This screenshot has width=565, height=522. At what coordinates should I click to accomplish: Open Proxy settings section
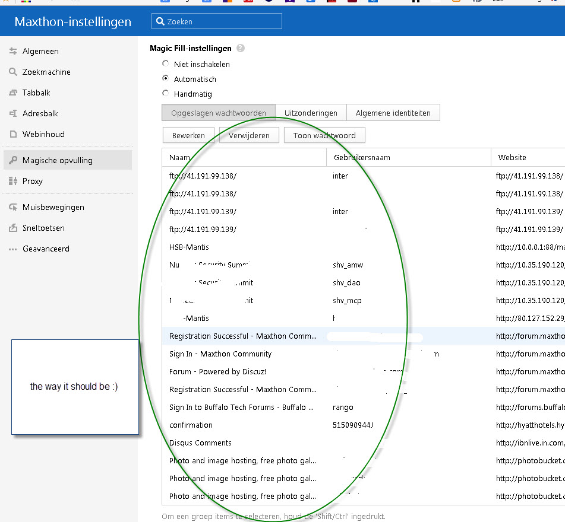(68, 181)
